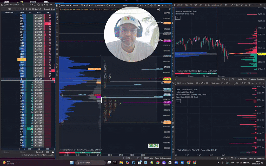
Task: Toggle the lock icon in MESH6 DOM toolbar
Action: (42, 5)
